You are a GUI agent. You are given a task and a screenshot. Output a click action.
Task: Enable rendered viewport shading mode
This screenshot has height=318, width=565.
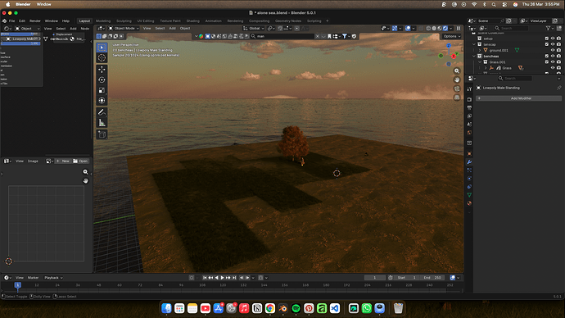[x=445, y=28]
